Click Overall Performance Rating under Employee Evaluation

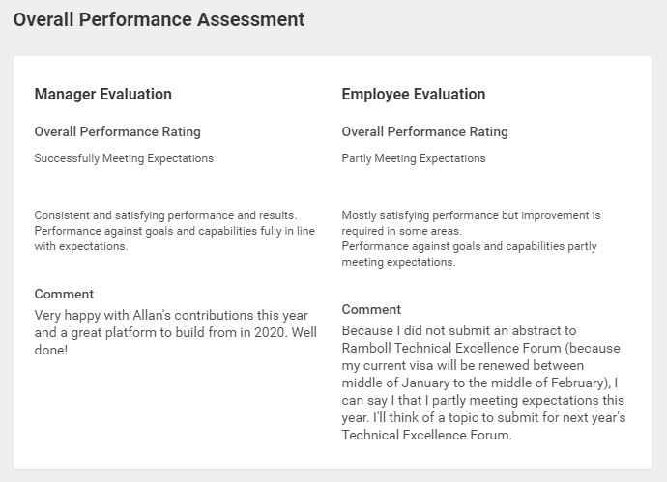pos(424,131)
